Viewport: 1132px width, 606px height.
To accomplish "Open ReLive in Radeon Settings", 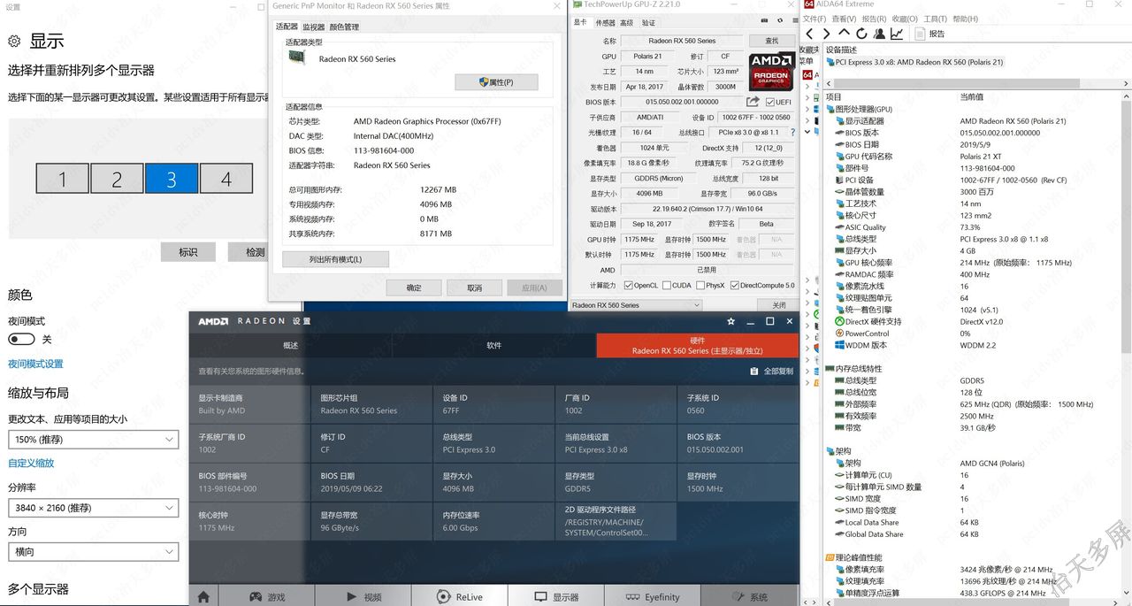I will (x=460, y=596).
